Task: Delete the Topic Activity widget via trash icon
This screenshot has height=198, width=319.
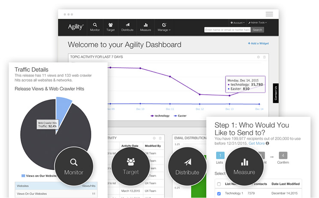Action: 264,57
